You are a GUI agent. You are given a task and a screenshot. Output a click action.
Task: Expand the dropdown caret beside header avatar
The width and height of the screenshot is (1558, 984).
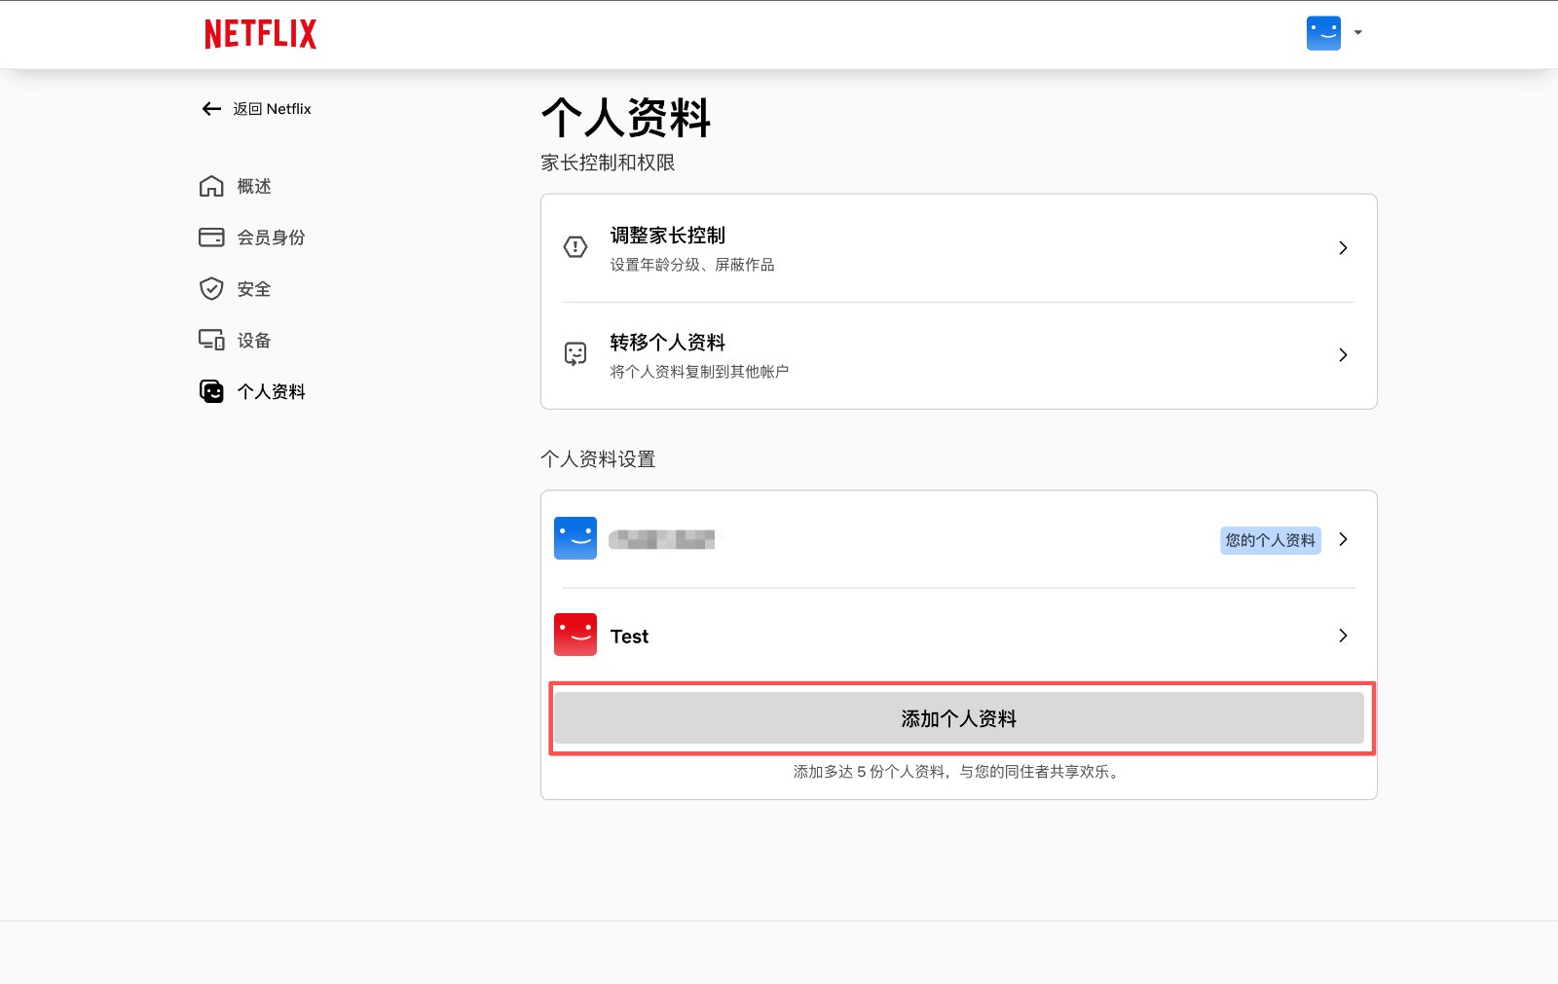pos(1357,33)
